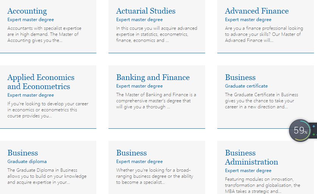Open Applied Economics and Econometrics course
The height and width of the screenshot is (194, 317).
point(41,82)
